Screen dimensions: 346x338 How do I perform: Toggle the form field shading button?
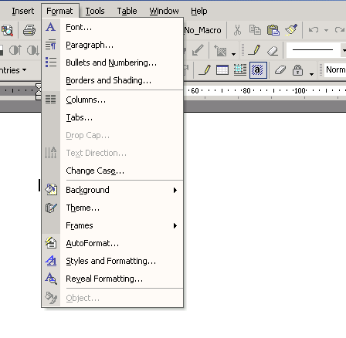pos(258,70)
